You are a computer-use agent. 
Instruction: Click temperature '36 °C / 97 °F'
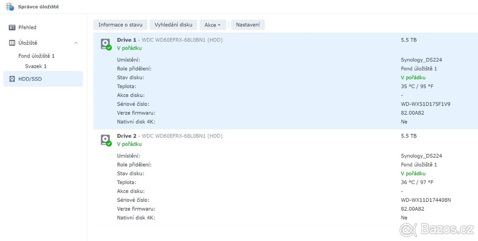pyautogui.click(x=417, y=182)
